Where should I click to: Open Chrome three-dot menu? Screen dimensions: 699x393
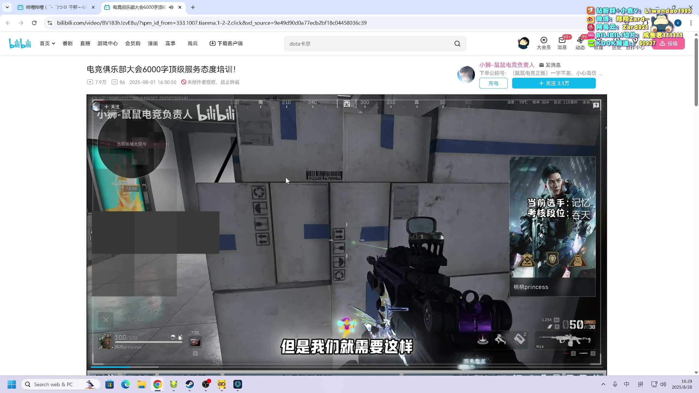pyautogui.click(x=691, y=23)
